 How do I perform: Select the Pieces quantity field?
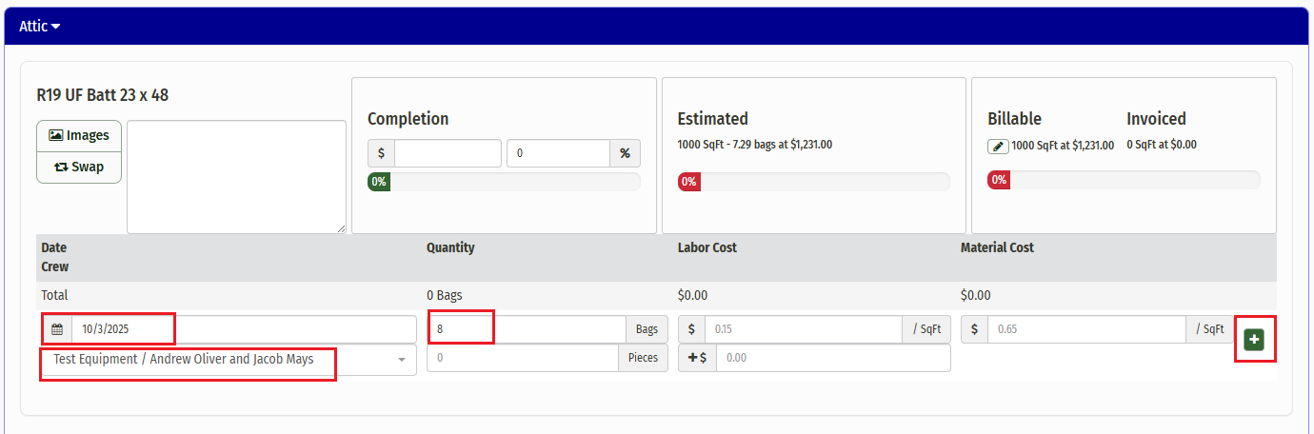pos(522,358)
